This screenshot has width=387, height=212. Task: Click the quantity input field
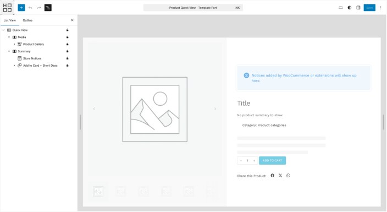point(247,161)
